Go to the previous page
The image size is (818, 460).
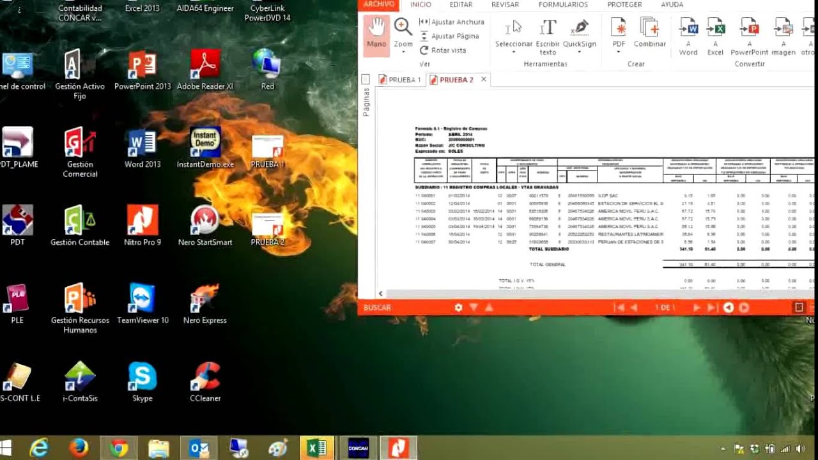(634, 307)
